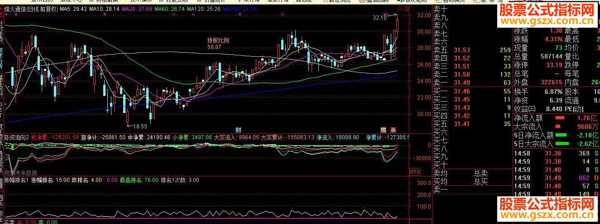The image size is (600, 224).
Task: Select the 买四 31.42 order row
Action: [x=472, y=116]
